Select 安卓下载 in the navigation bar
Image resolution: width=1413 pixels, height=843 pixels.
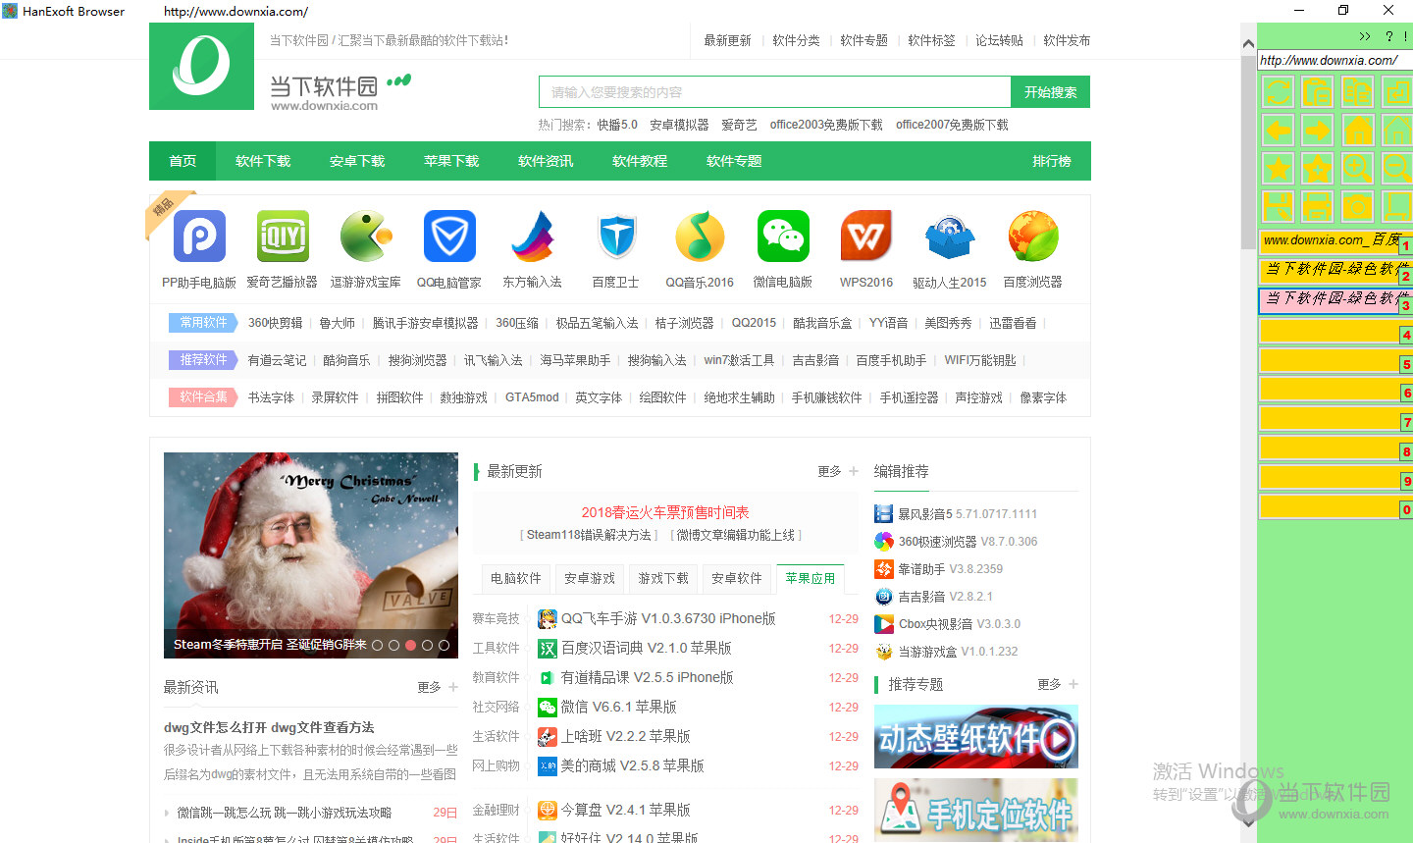point(357,160)
